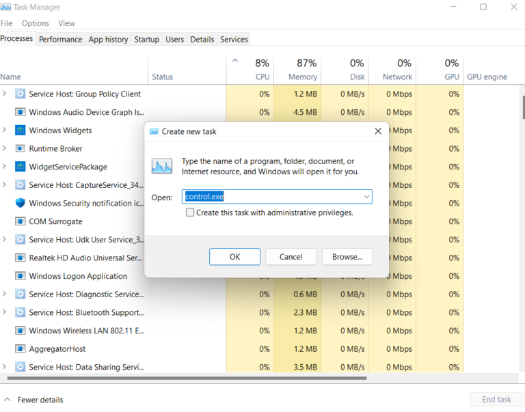Click Service Host: Data Sharing Service icon

pyautogui.click(x=20, y=367)
